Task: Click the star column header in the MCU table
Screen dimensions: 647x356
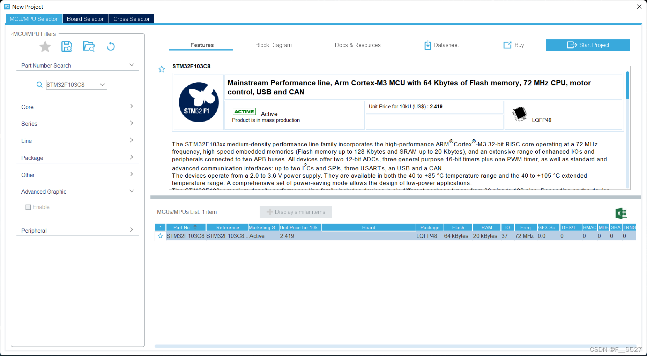Action: tap(160, 227)
